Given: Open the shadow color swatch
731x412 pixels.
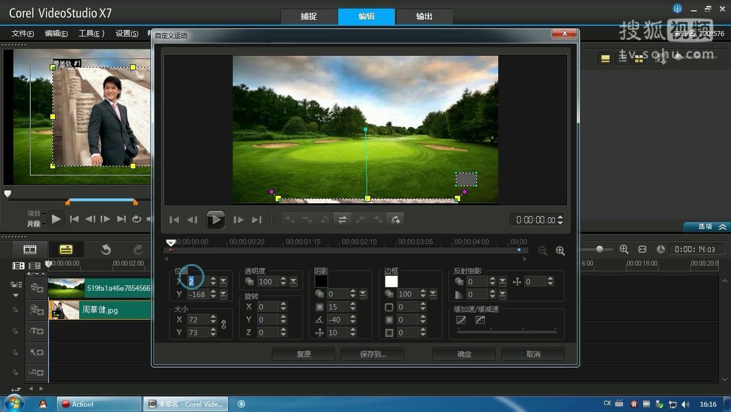Looking at the screenshot, I should (321, 281).
